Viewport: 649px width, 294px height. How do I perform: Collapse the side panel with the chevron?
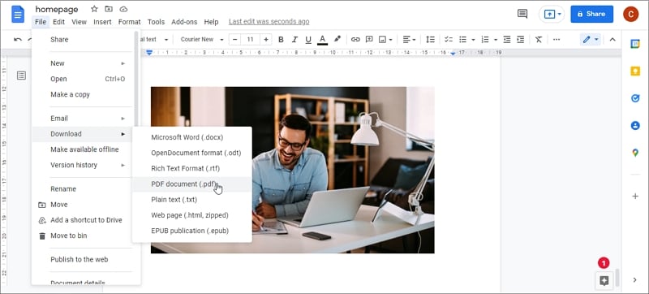click(635, 280)
